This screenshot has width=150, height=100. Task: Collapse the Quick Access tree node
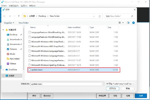(x=3, y=30)
